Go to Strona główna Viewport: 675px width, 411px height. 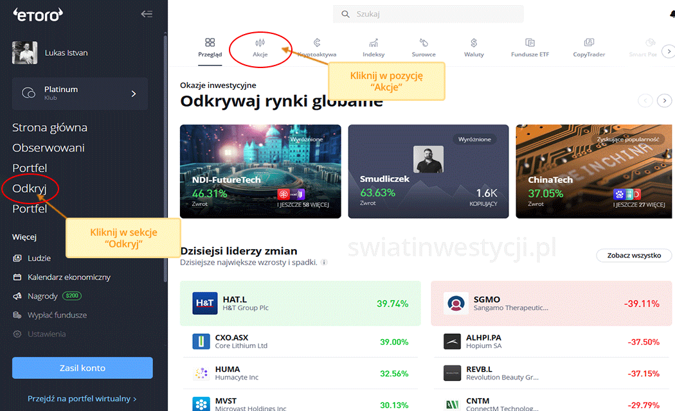pos(50,127)
